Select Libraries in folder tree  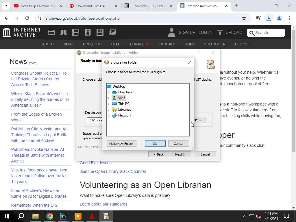pos(124,110)
